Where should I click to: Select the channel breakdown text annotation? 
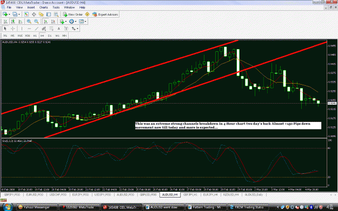coord(228,126)
